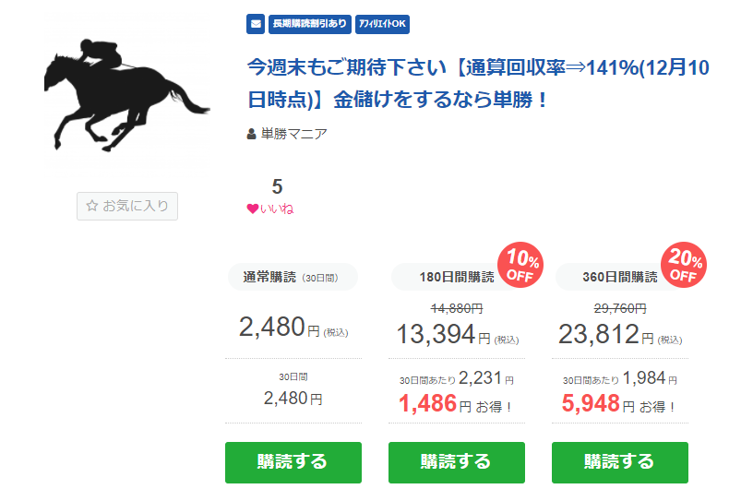The width and height of the screenshot is (753, 501).
Task: Click the star icon in お気に入り button
Action: coord(92,207)
